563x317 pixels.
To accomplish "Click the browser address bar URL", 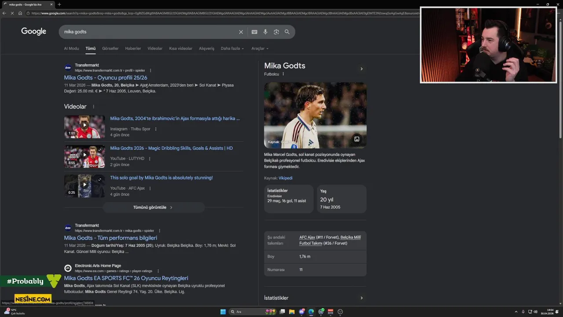I will coord(224,13).
